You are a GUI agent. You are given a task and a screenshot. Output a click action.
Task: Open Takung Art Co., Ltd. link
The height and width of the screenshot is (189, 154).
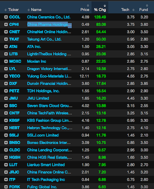coord(44,39)
